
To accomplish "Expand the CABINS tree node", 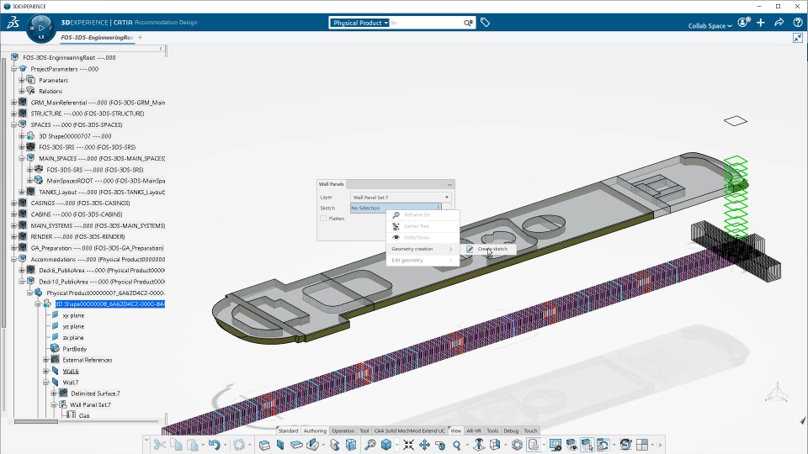I will tap(14, 214).
